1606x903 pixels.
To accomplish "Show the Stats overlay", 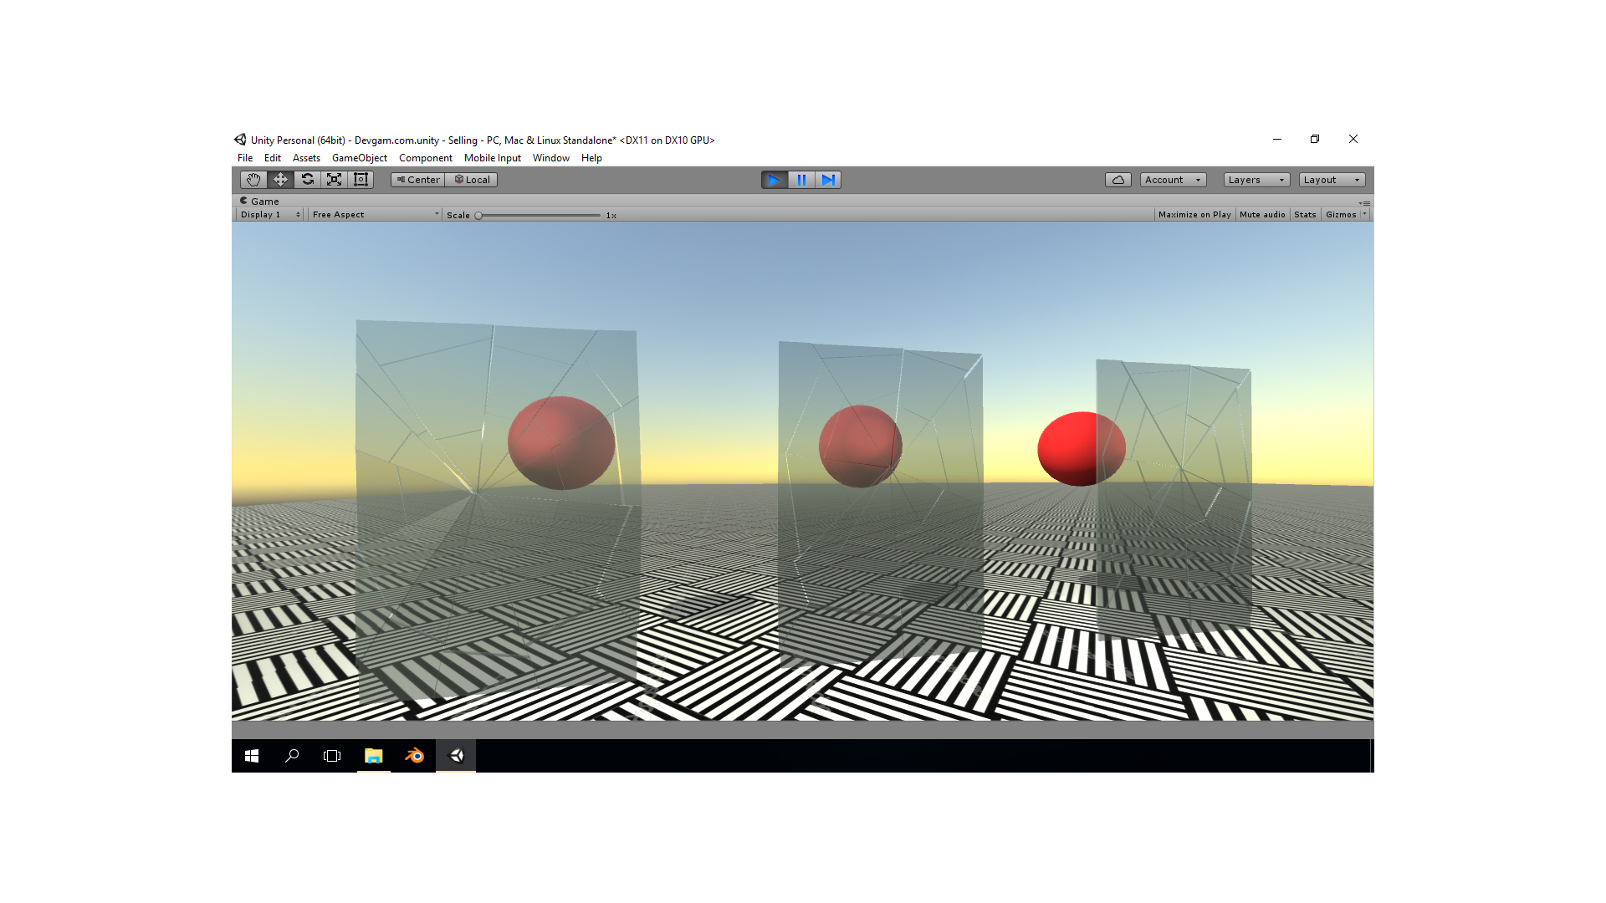I will click(x=1305, y=215).
